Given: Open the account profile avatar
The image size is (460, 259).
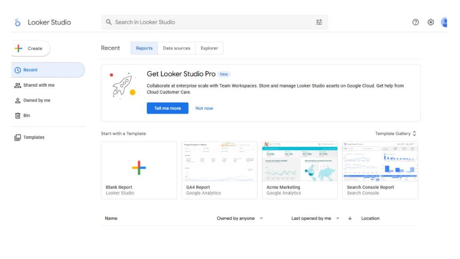Looking at the screenshot, I should (444, 22).
